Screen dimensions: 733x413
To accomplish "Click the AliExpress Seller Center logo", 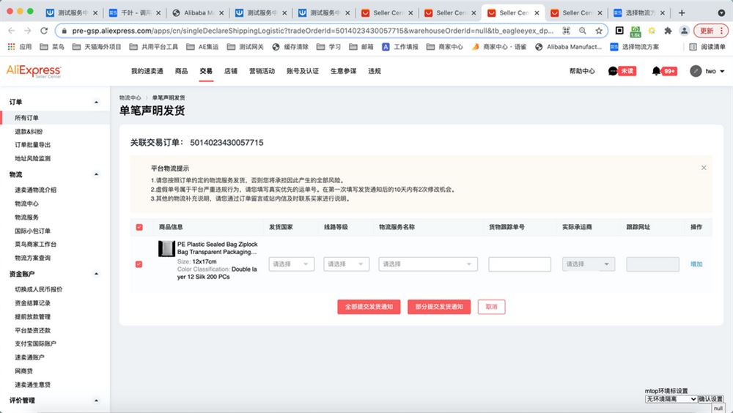I will click(33, 71).
